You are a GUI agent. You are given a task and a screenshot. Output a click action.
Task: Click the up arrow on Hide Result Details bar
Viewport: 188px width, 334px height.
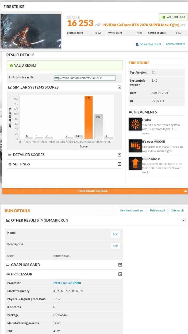point(186,191)
